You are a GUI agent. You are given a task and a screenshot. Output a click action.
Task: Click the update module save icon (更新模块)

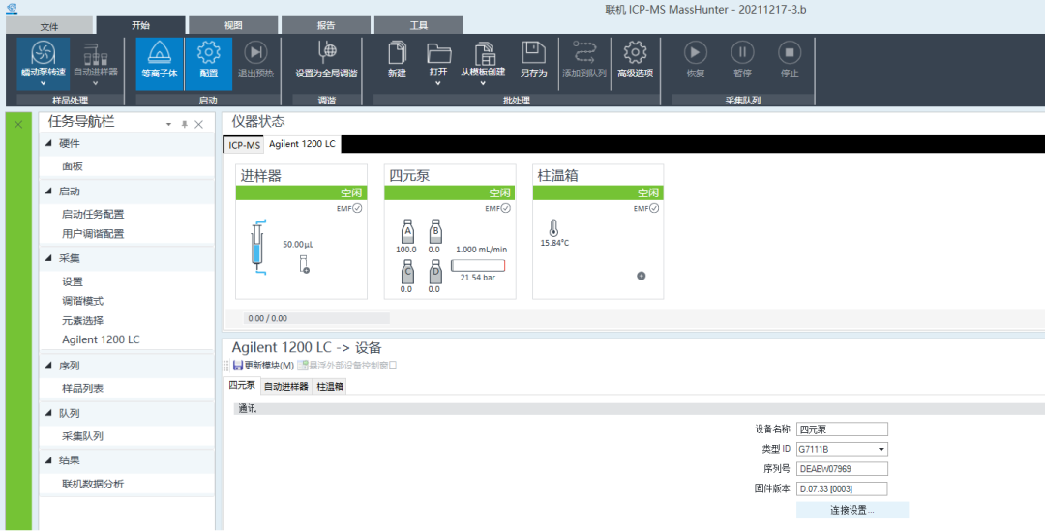[238, 365]
